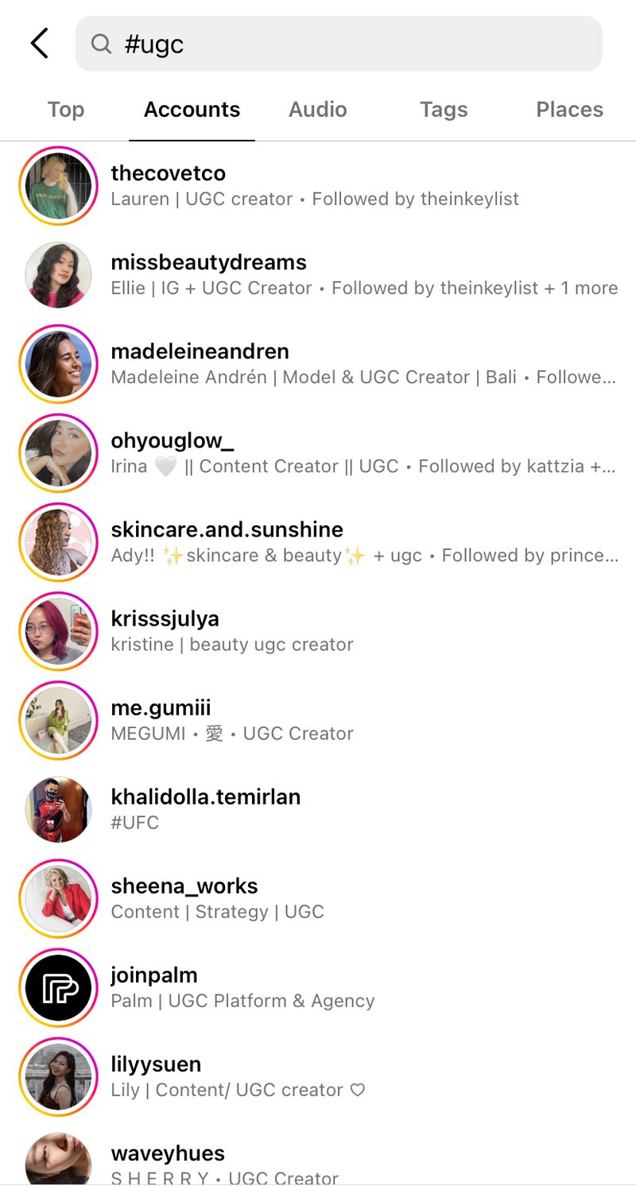Open thecovetco profile picture story

(58, 186)
